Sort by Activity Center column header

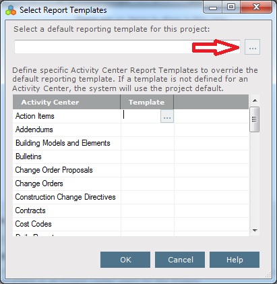67,102
